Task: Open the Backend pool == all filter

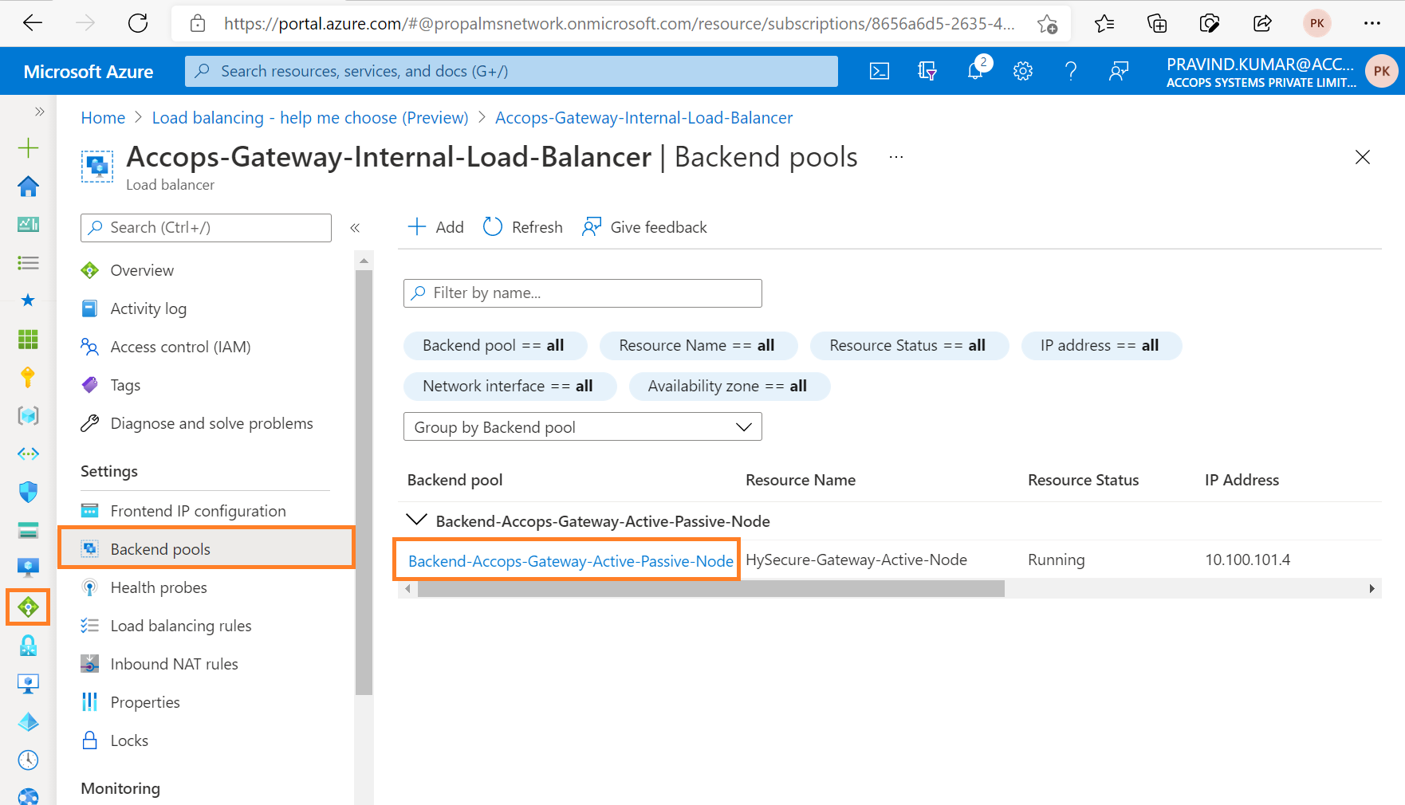Action: [494, 345]
